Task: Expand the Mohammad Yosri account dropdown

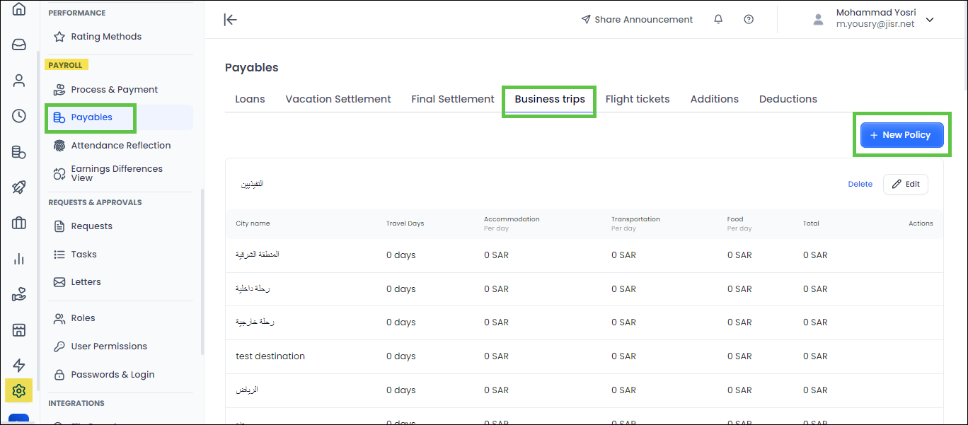Action: click(930, 20)
